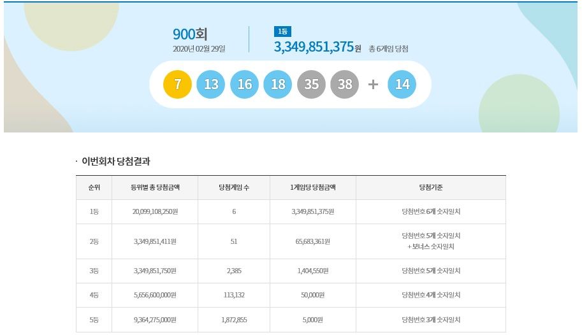Image resolution: width=582 pixels, height=335 pixels.
Task: Click the blue 1등 badge in banner
Action: (281, 32)
